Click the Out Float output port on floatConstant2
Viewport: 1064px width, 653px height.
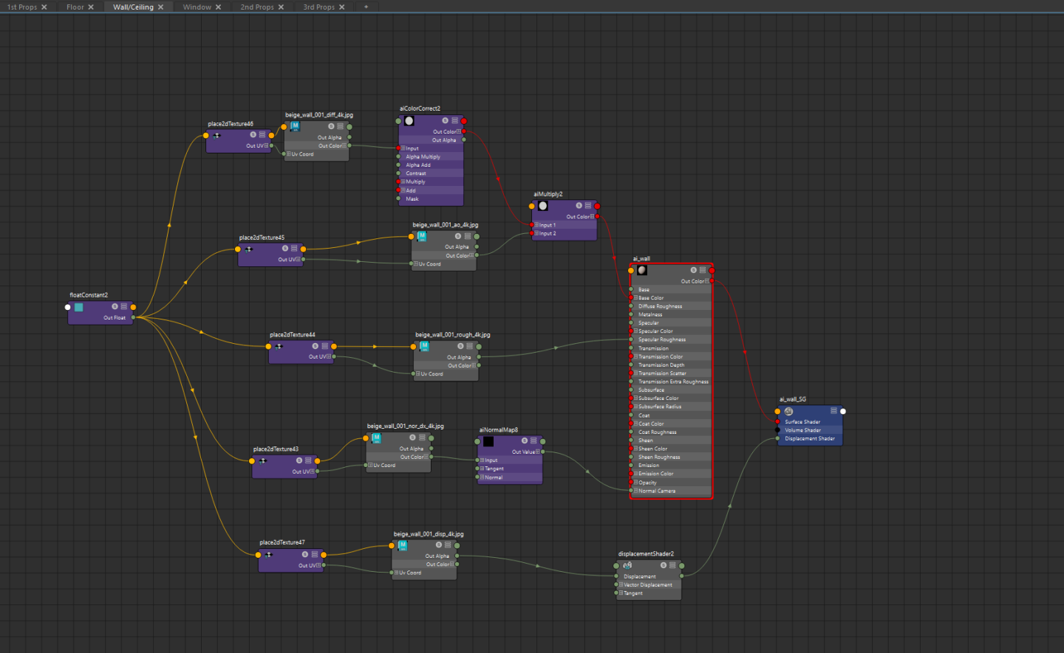133,318
